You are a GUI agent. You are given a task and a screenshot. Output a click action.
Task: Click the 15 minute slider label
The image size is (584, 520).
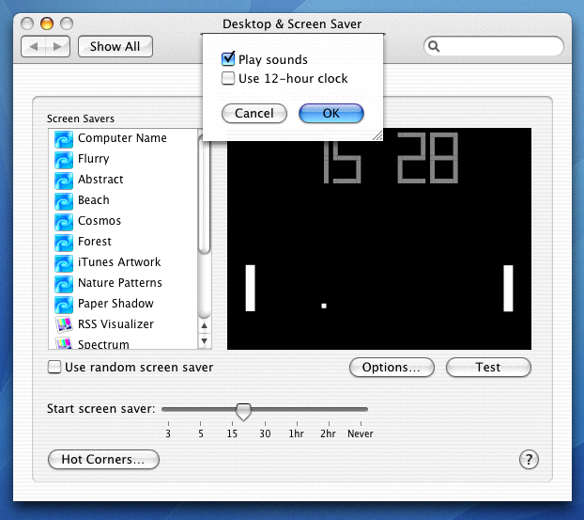tap(232, 433)
